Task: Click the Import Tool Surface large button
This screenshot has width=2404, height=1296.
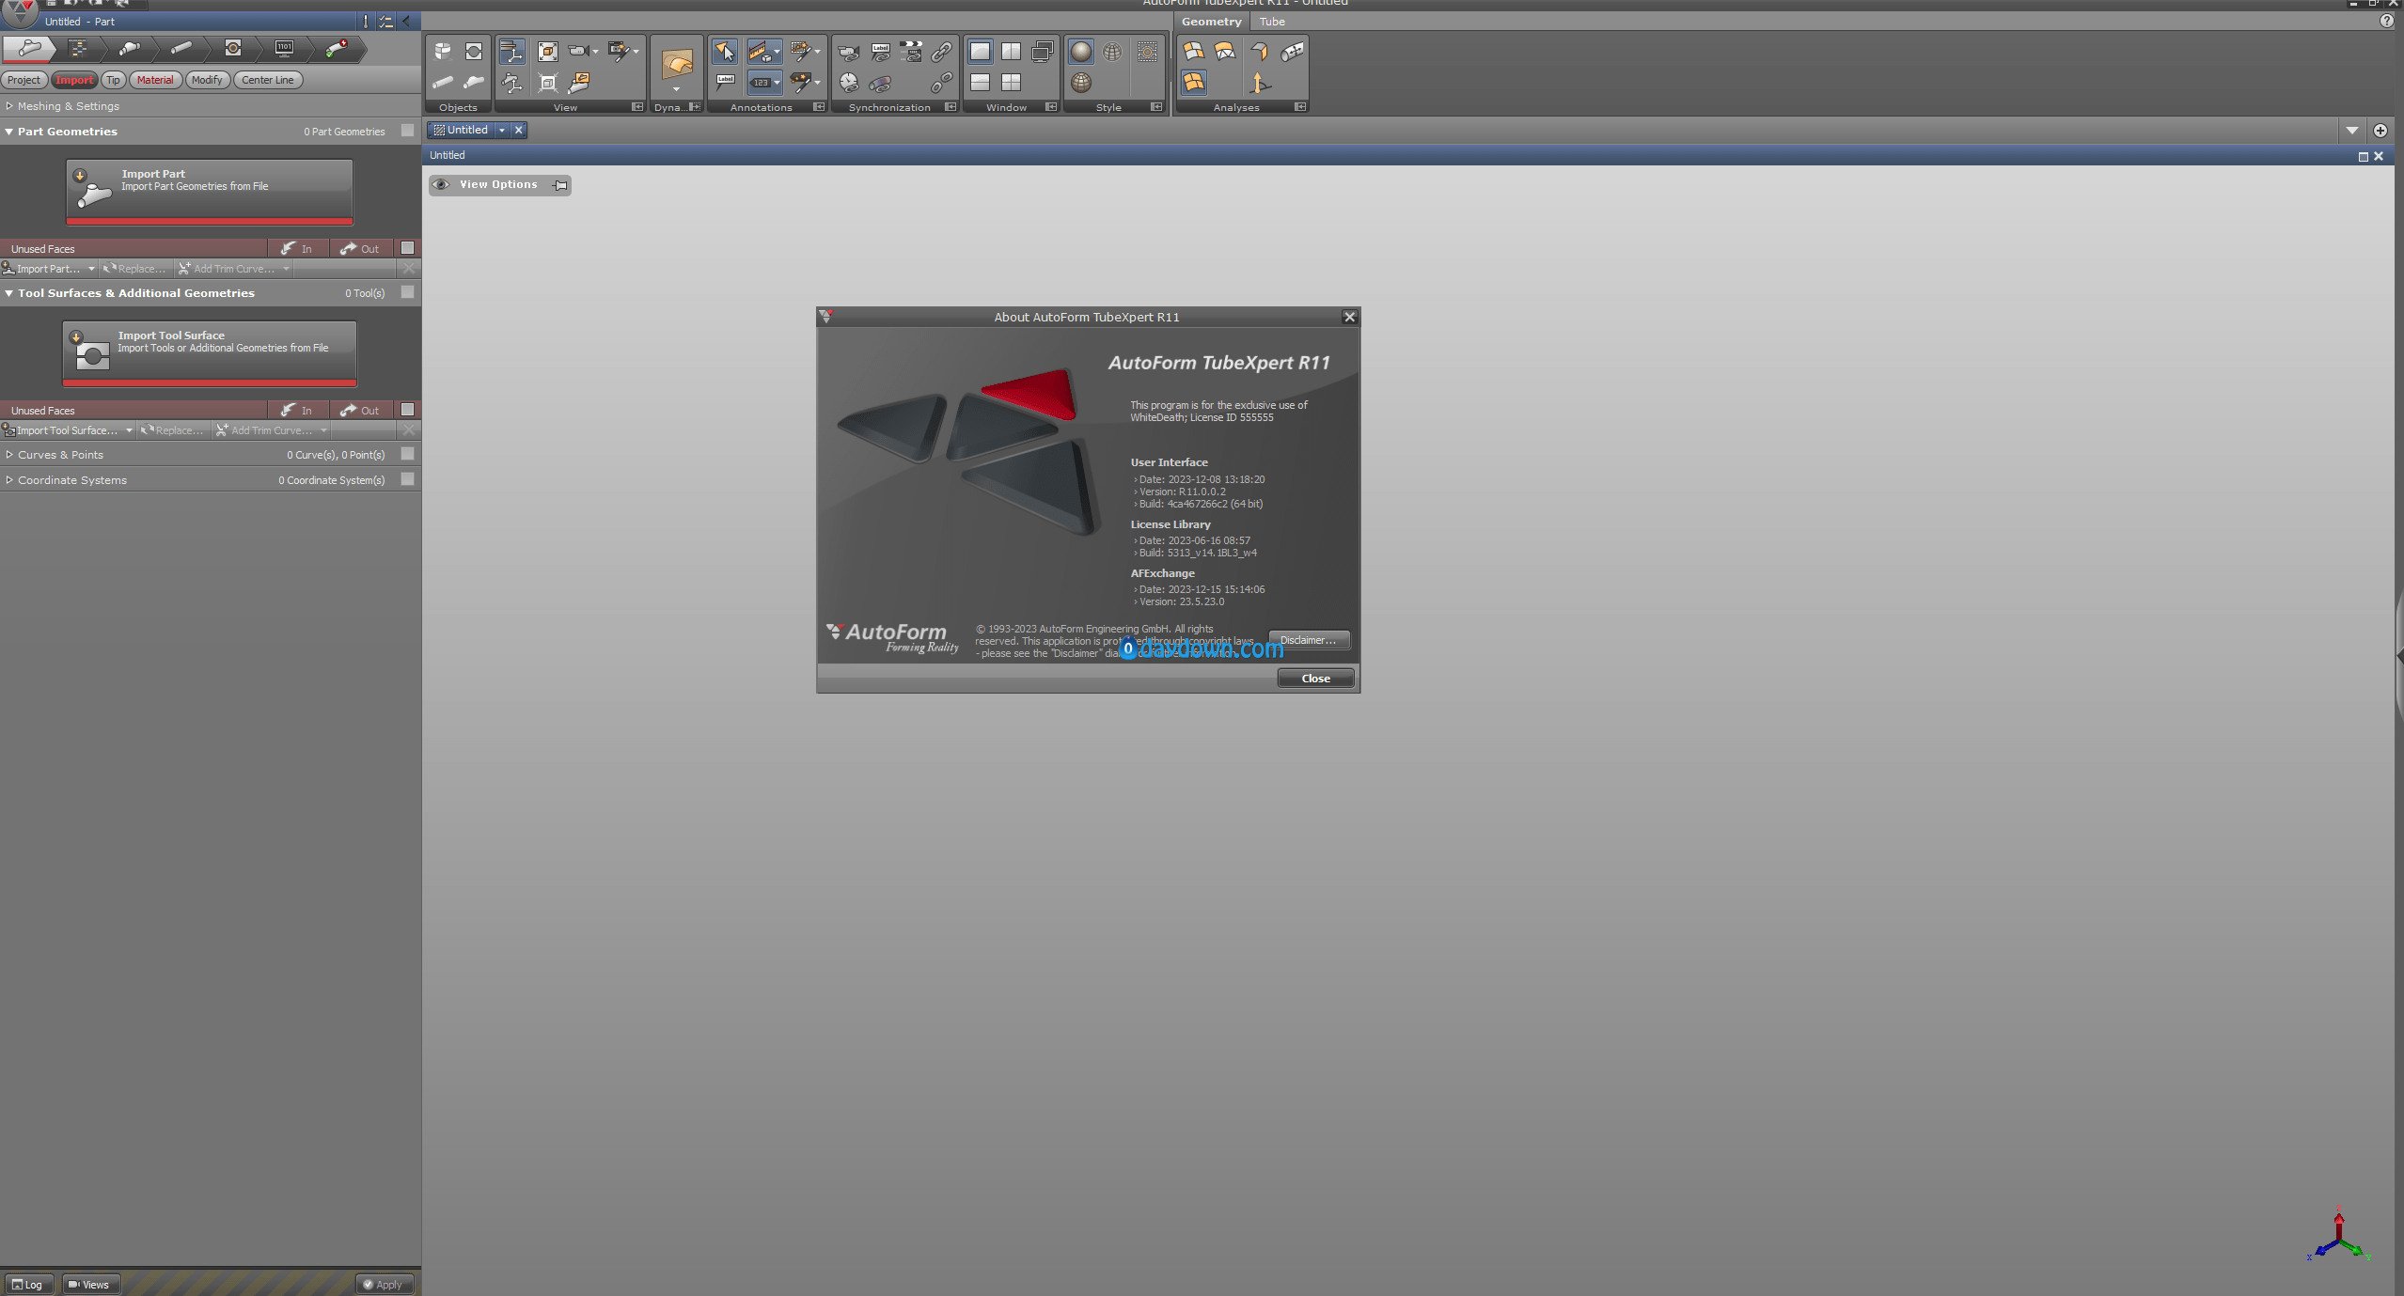Action: pos(210,352)
